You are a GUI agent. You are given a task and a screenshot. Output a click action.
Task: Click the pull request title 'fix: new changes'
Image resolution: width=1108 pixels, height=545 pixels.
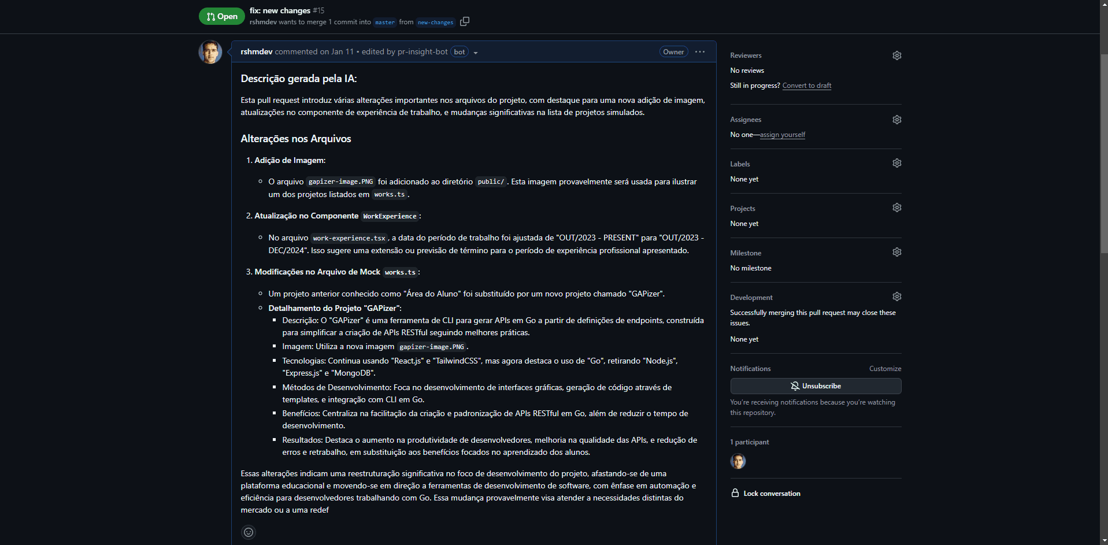280,10
